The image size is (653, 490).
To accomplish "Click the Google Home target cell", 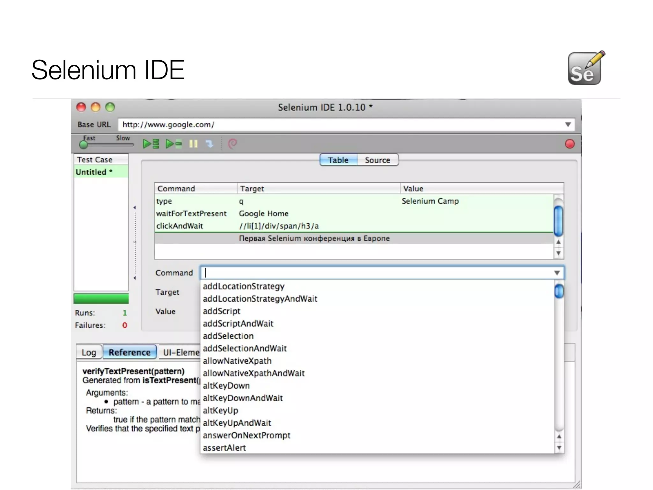I will pos(264,213).
